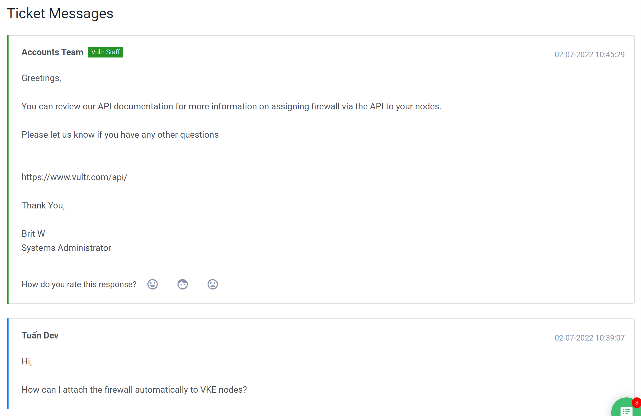Screen dimensions: 641x416
Task: Click the 10:45:29 message timestamp
Action: pos(590,55)
